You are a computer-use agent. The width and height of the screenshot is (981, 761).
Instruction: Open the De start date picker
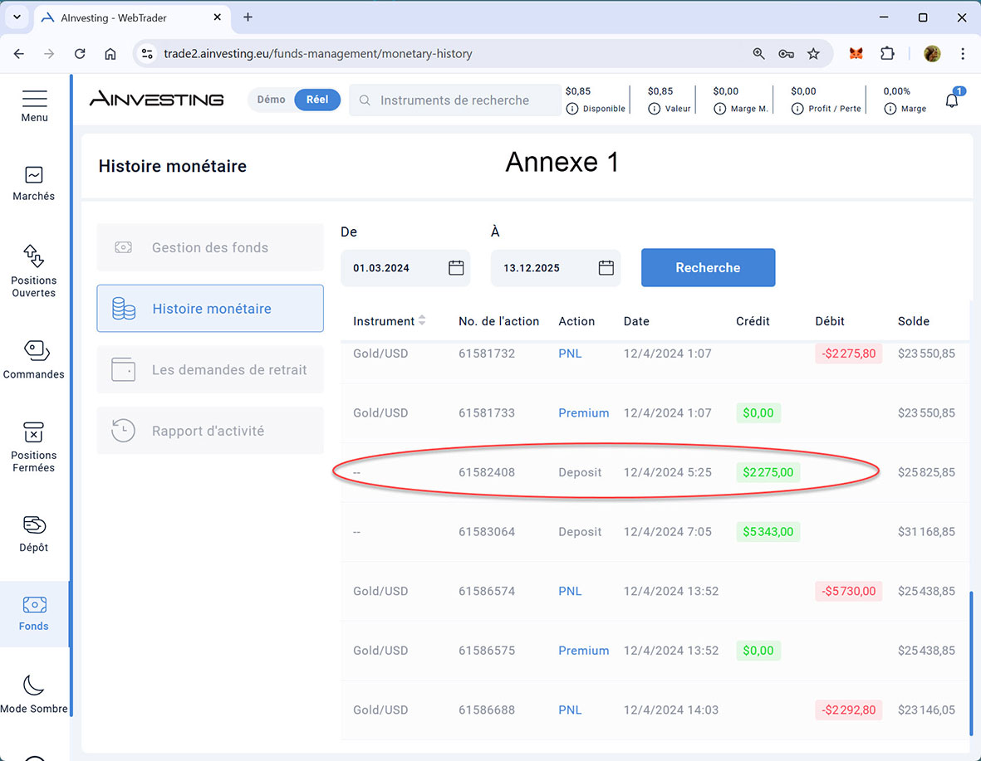456,268
